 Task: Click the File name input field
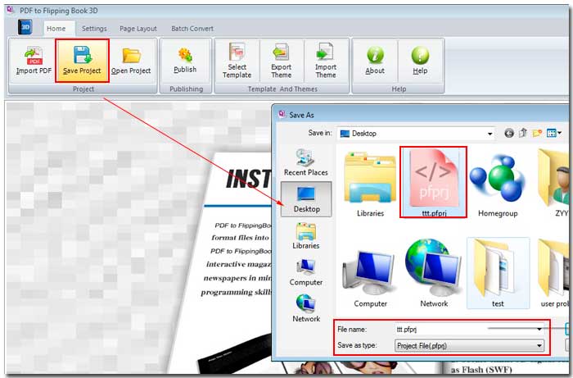469,330
